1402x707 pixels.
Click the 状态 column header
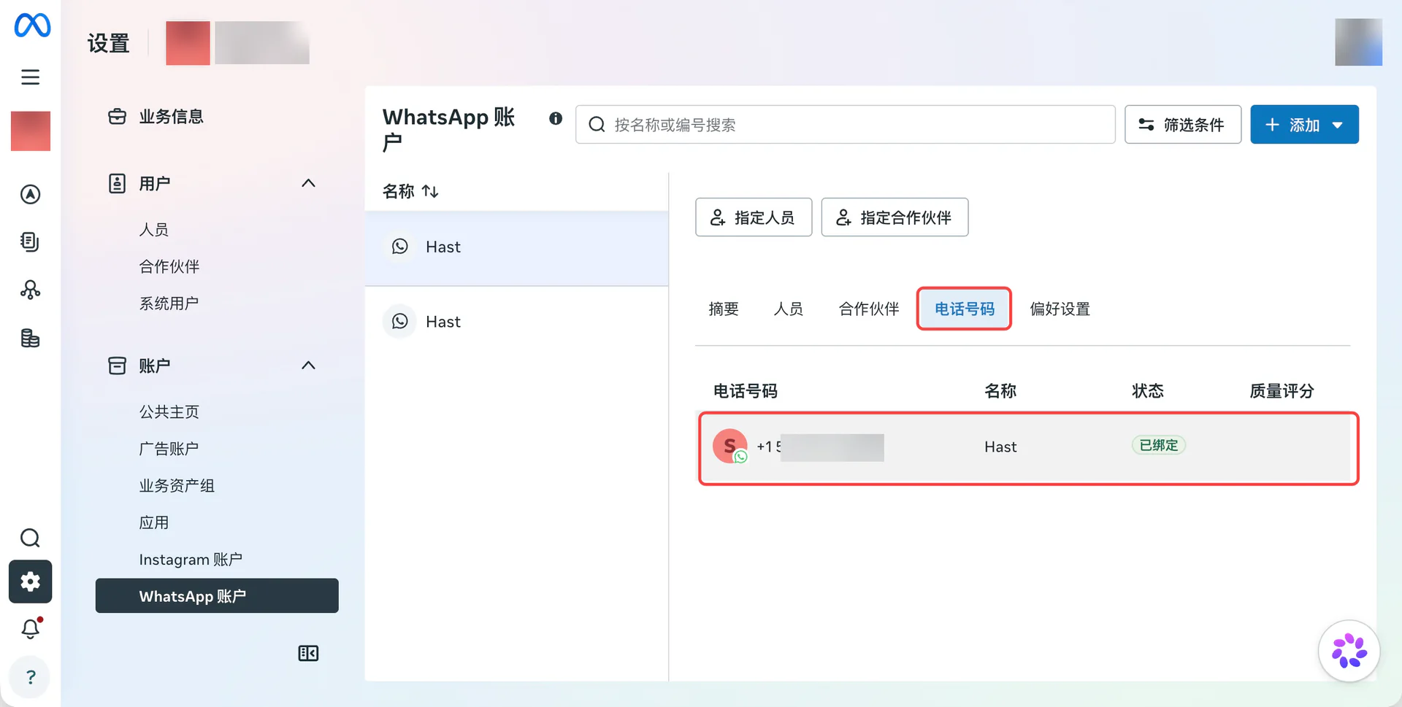pyautogui.click(x=1148, y=391)
